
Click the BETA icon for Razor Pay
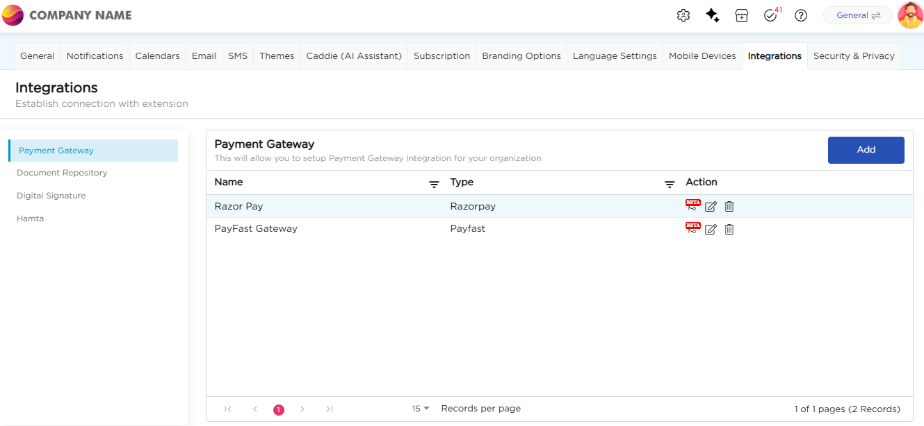click(x=692, y=205)
